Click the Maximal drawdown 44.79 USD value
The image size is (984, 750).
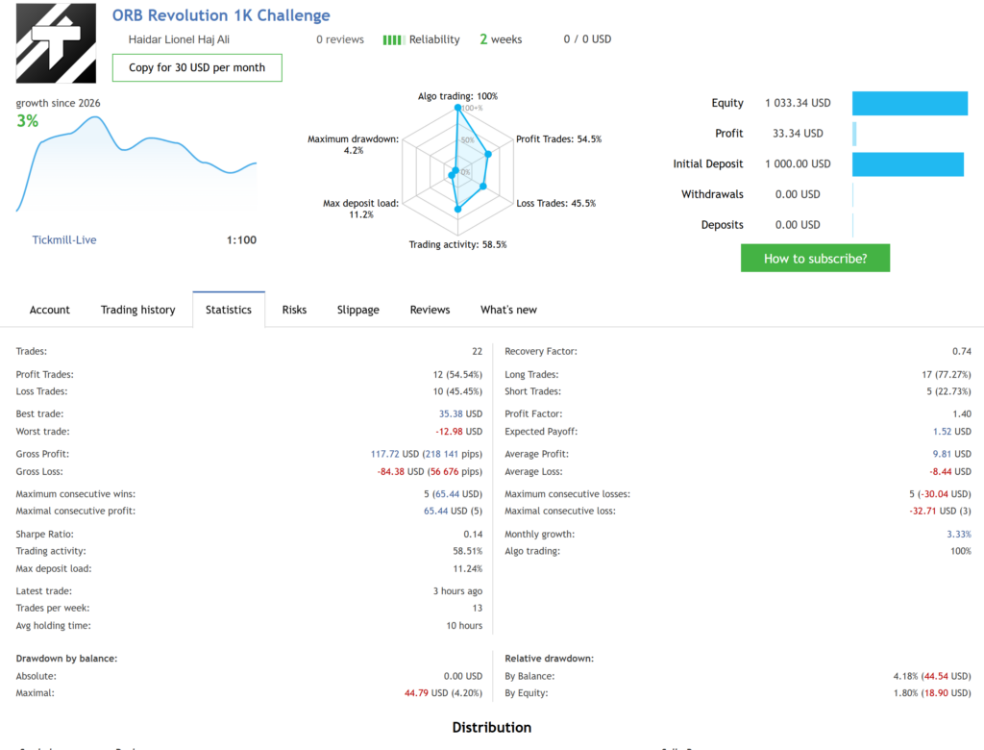point(443,693)
